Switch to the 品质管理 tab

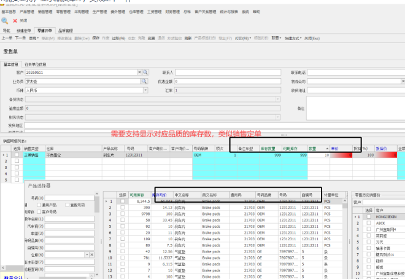coord(66,31)
